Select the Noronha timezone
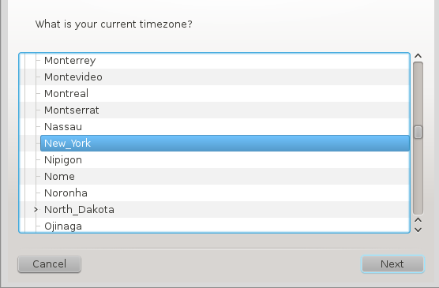Image resolution: width=439 pixels, height=288 pixels. 66,193
